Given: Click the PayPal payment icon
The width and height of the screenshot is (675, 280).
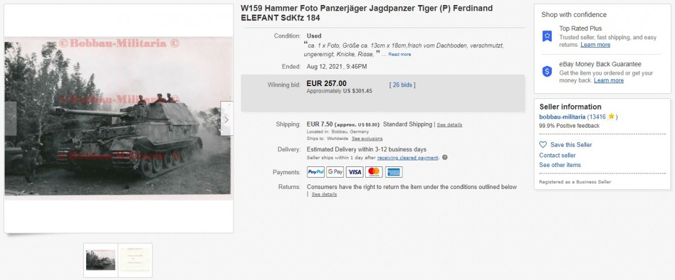Looking at the screenshot, I should click(316, 172).
